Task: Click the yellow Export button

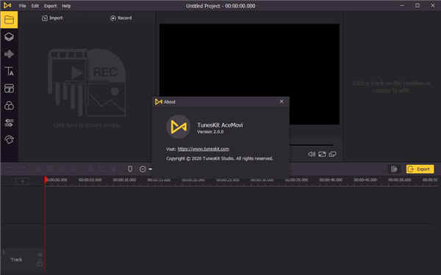Action: (420, 169)
